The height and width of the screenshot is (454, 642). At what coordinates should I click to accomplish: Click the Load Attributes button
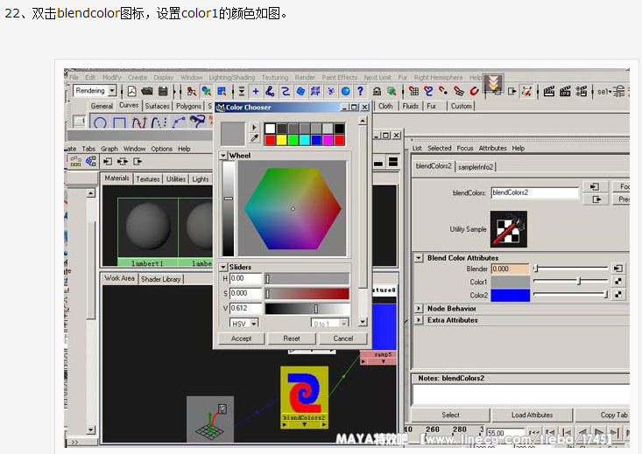pyautogui.click(x=532, y=415)
